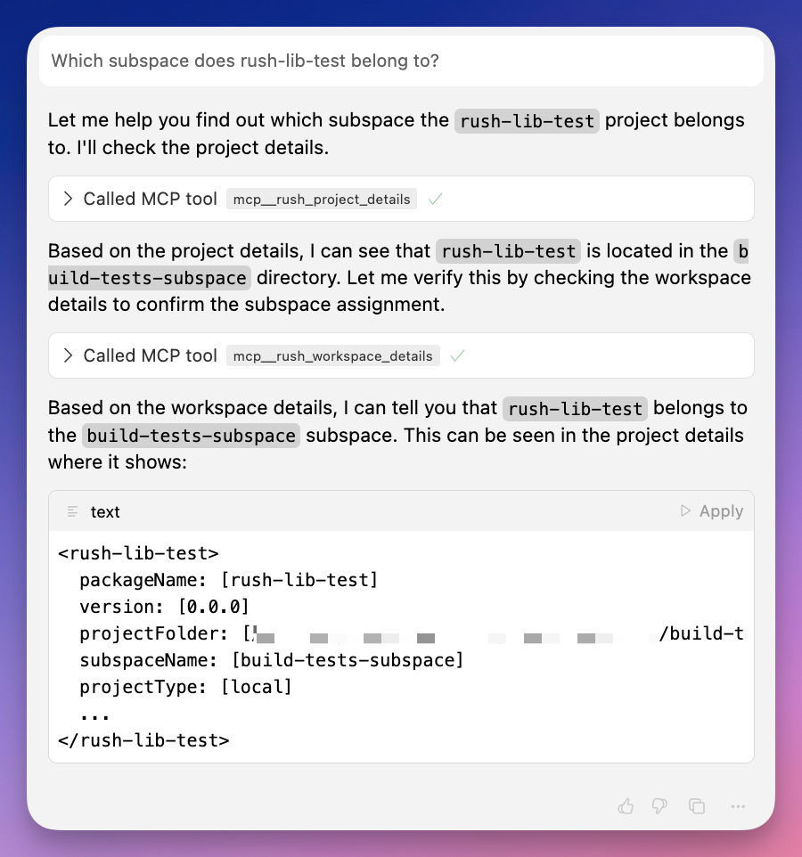This screenshot has height=857, width=802.
Task: Click the rush-lib-test inline code in first paragraph
Action: (x=527, y=121)
